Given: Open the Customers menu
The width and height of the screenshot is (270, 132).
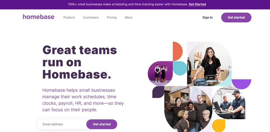Looking at the screenshot, I should (91, 17).
